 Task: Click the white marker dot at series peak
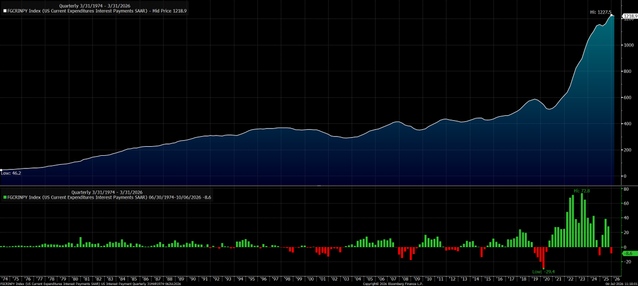coord(611,15)
